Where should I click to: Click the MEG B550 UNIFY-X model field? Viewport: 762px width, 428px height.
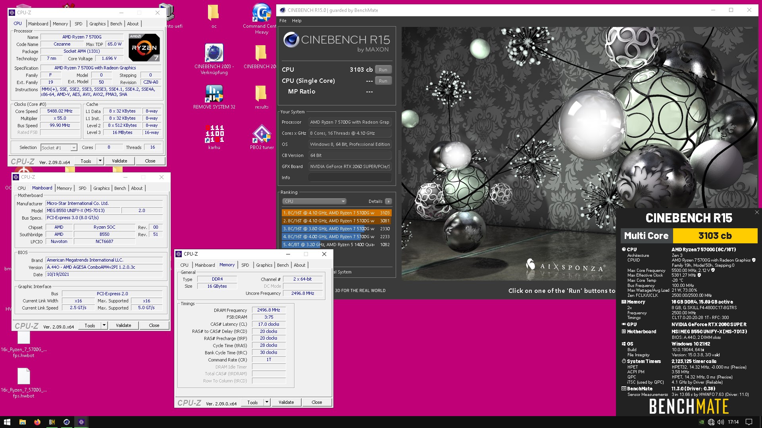(x=83, y=211)
